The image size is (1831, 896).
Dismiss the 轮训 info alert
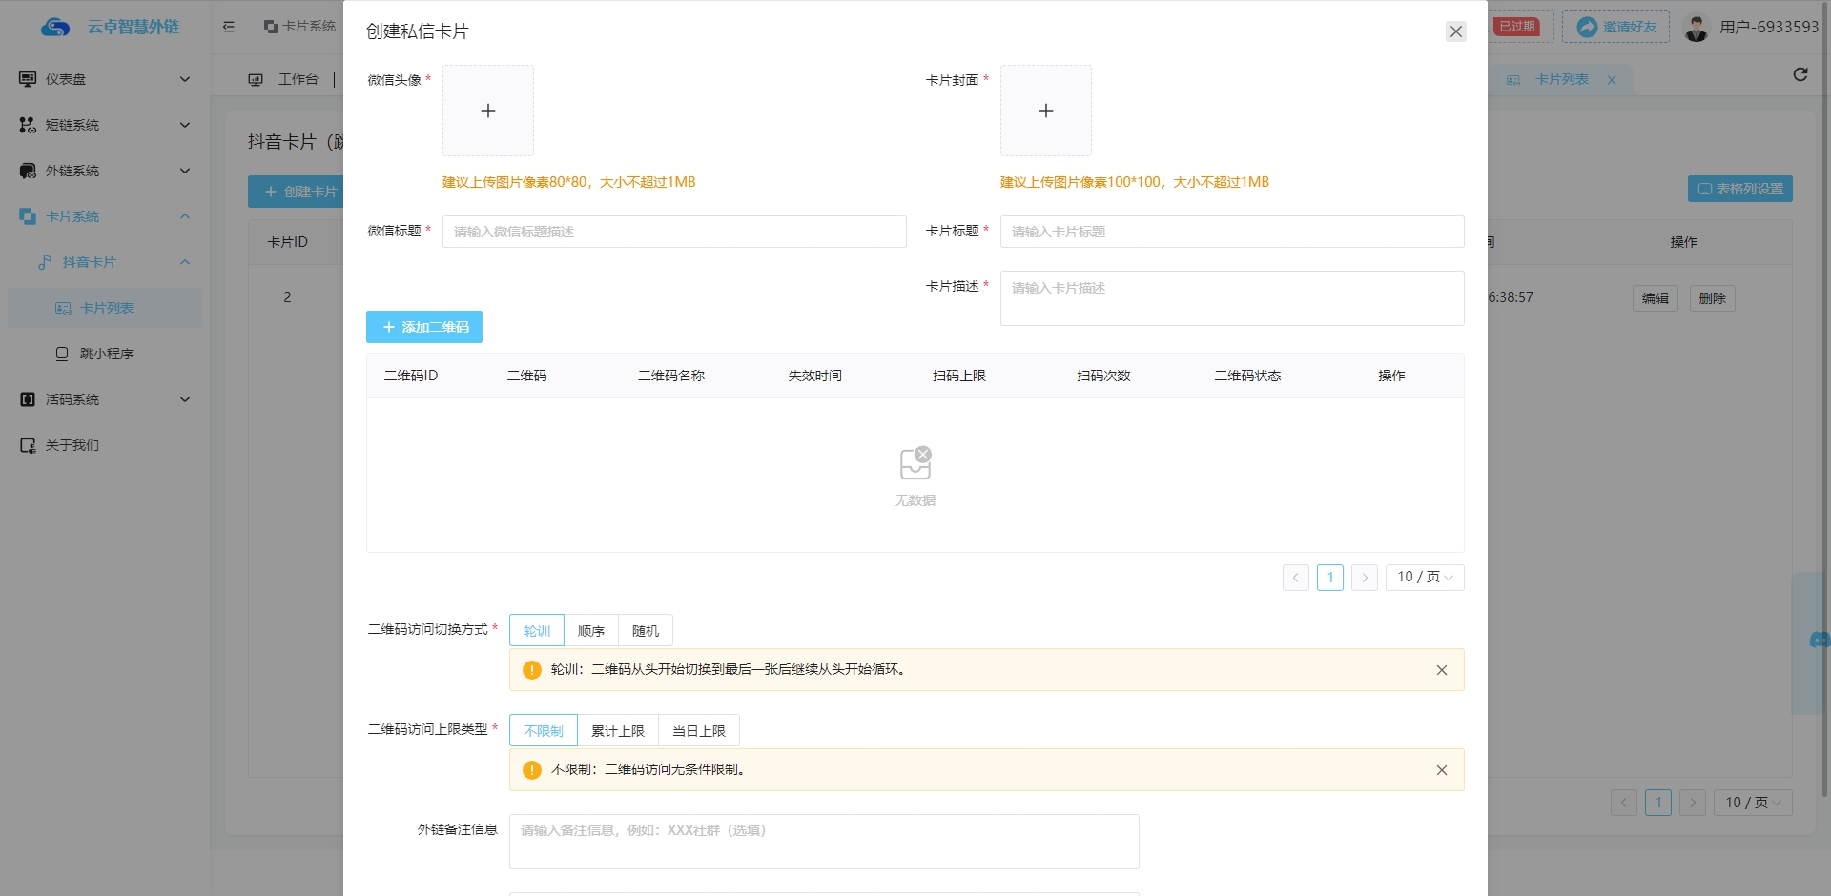[x=1441, y=670]
